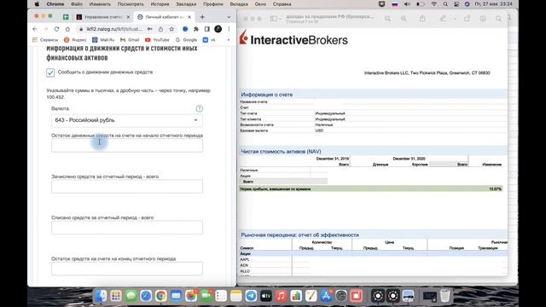Screen dimensions: 546x307
Task: Open Finder from the Dock
Action: coord(101,296)
